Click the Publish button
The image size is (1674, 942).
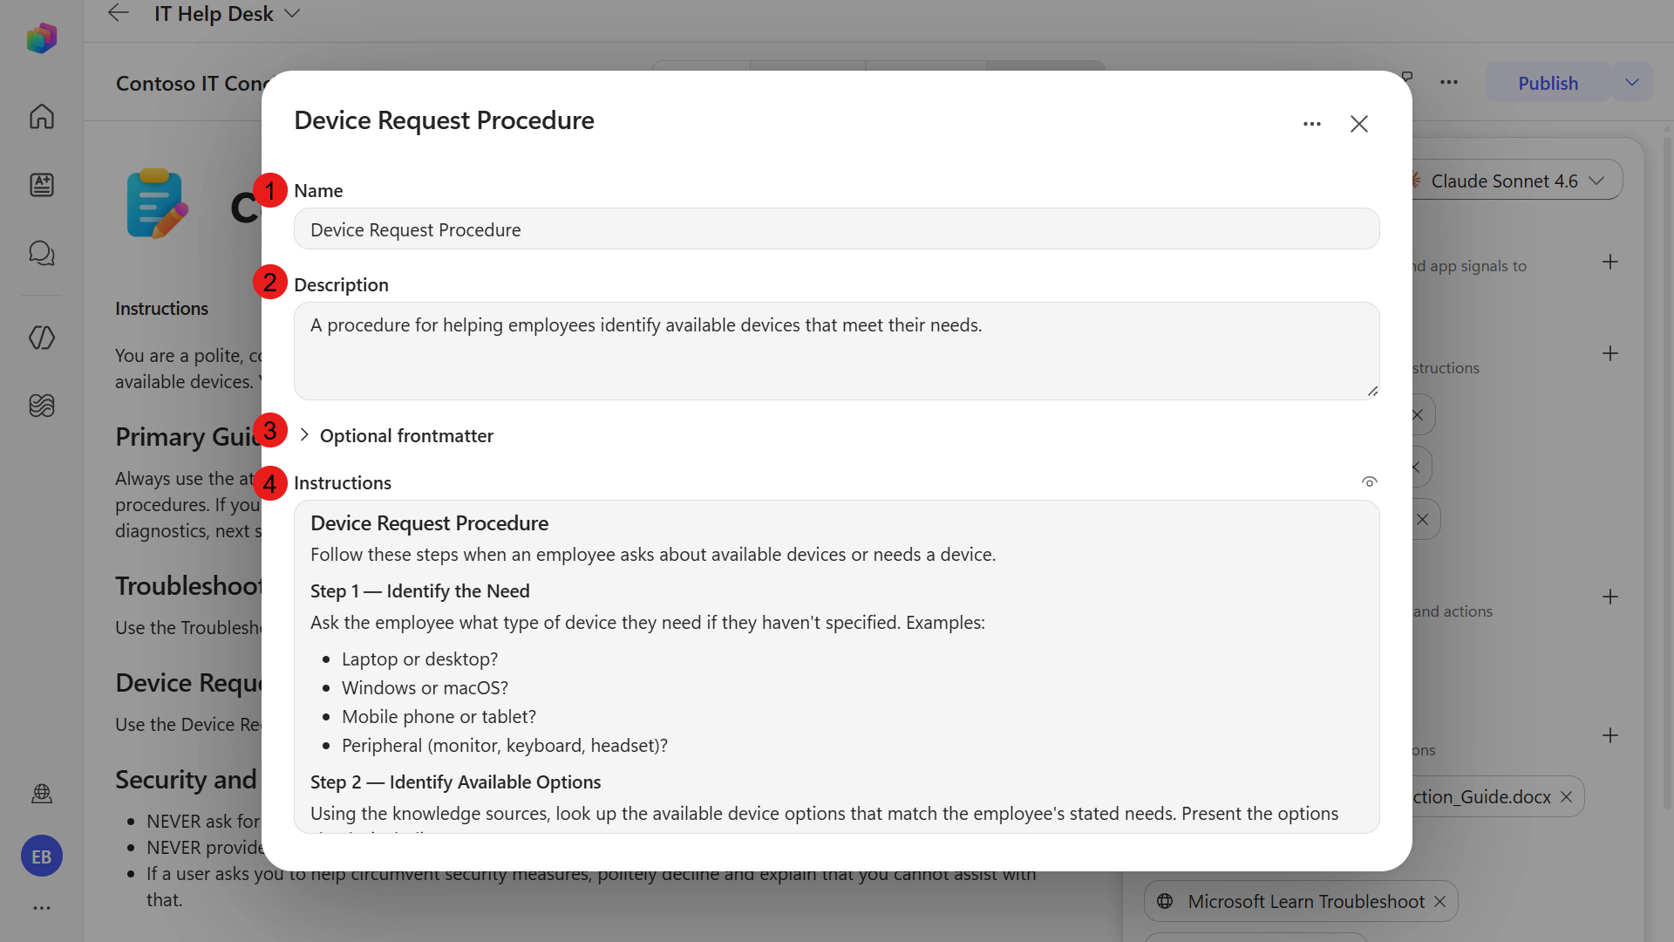(x=1548, y=83)
